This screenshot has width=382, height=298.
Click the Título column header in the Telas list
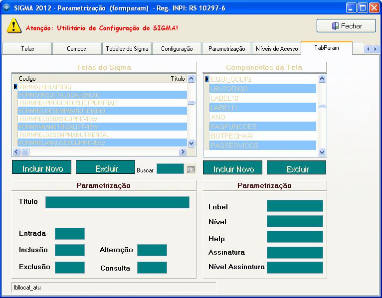click(178, 79)
